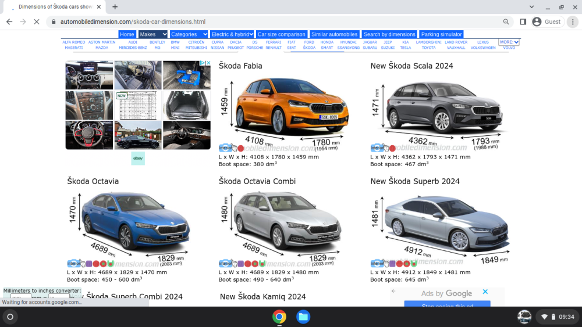Open the tab search chevron in title bar

point(531,6)
